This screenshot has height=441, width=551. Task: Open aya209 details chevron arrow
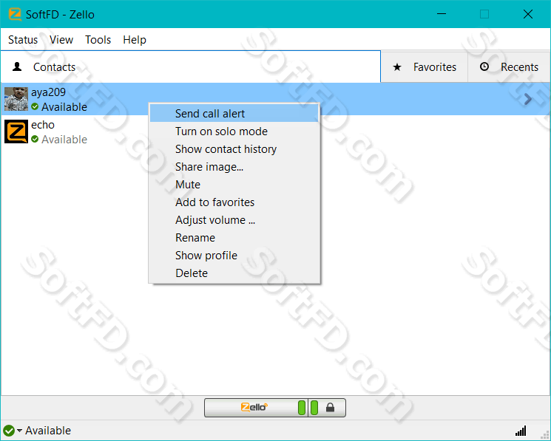527,99
